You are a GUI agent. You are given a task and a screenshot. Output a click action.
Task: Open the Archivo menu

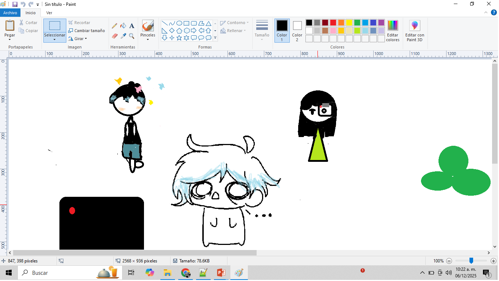click(10, 13)
